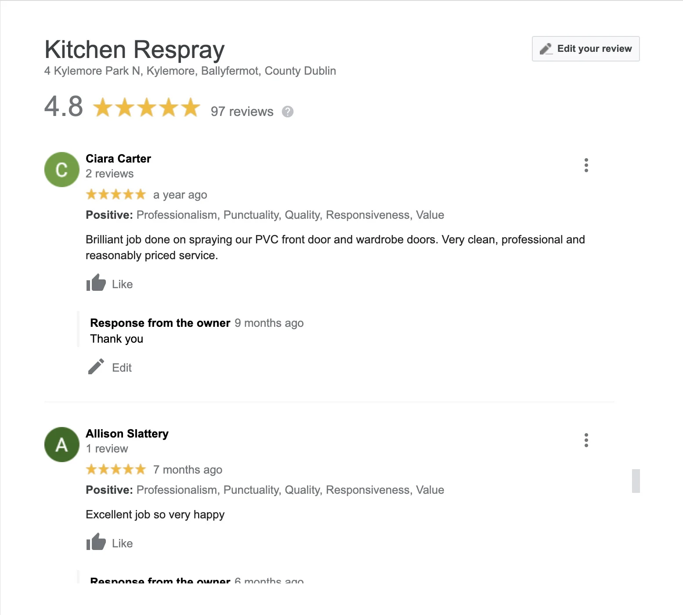Image resolution: width=683 pixels, height=615 pixels.
Task: Click Allison Slattery's five-star rating
Action: (116, 469)
